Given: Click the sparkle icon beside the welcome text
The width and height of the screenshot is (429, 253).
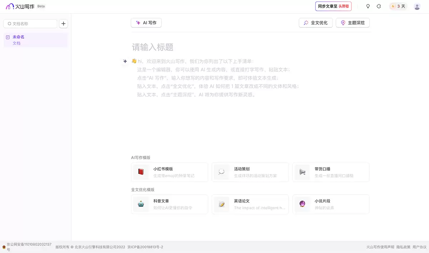Looking at the screenshot, I should [x=125, y=61].
